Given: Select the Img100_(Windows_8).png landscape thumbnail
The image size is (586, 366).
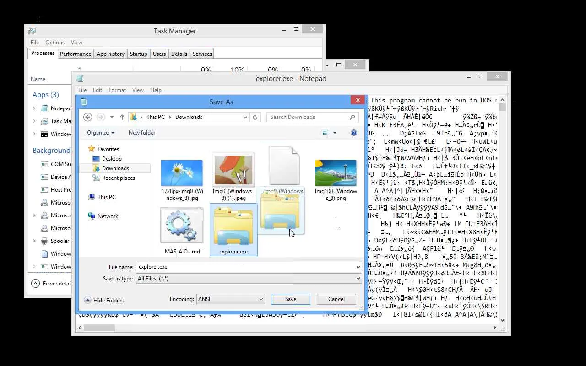Looking at the screenshot, I should (x=336, y=173).
